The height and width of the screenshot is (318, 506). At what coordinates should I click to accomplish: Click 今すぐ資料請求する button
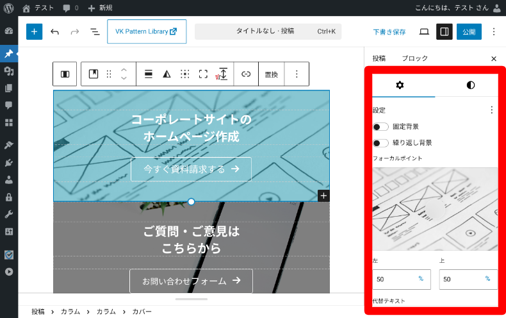[191, 169]
